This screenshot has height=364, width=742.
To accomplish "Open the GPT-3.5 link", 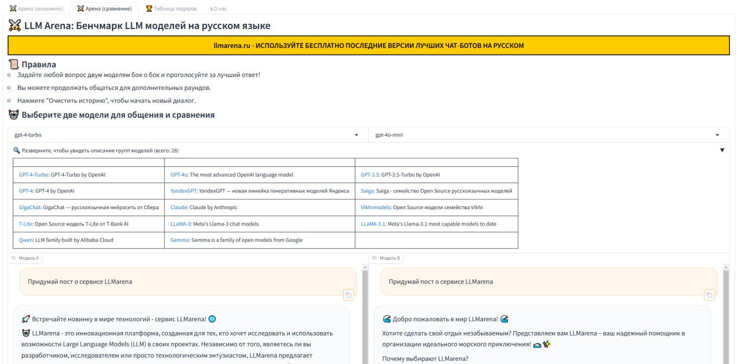I will pos(370,174).
